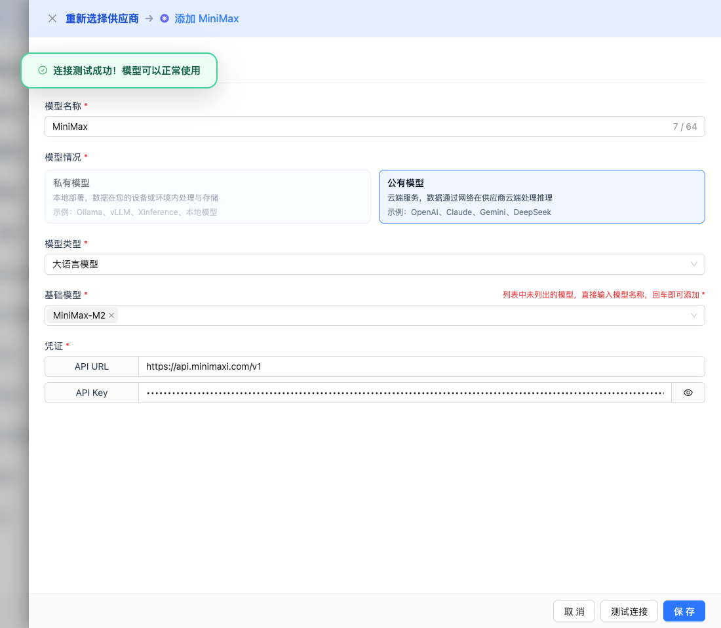This screenshot has width=721, height=628.
Task: Reveal the API Key with the eye icon
Action: pyautogui.click(x=688, y=393)
